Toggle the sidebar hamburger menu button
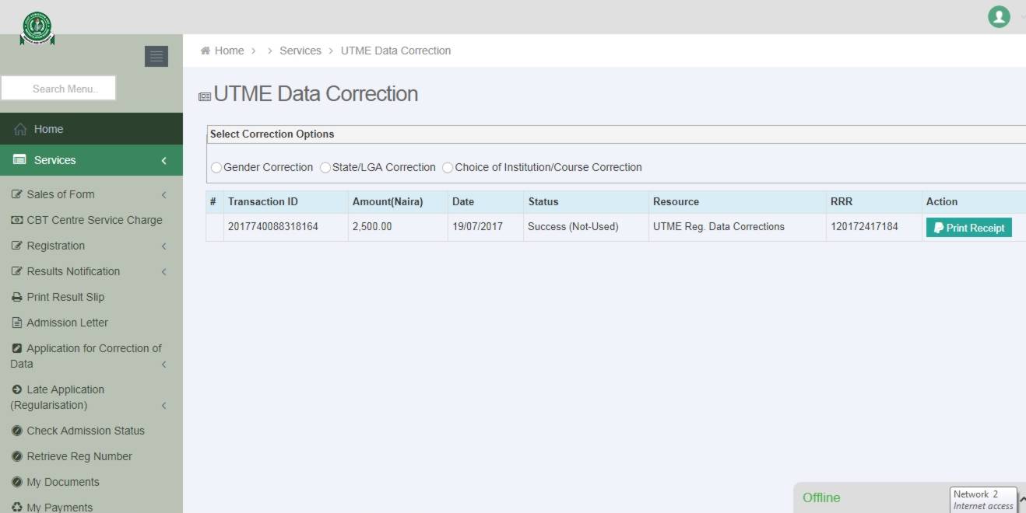This screenshot has width=1026, height=513. click(x=156, y=56)
